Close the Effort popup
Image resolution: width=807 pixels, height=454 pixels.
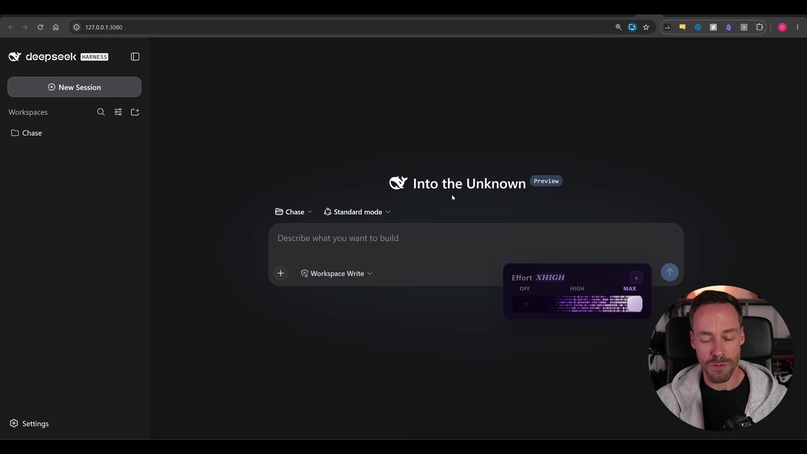pyautogui.click(x=636, y=278)
